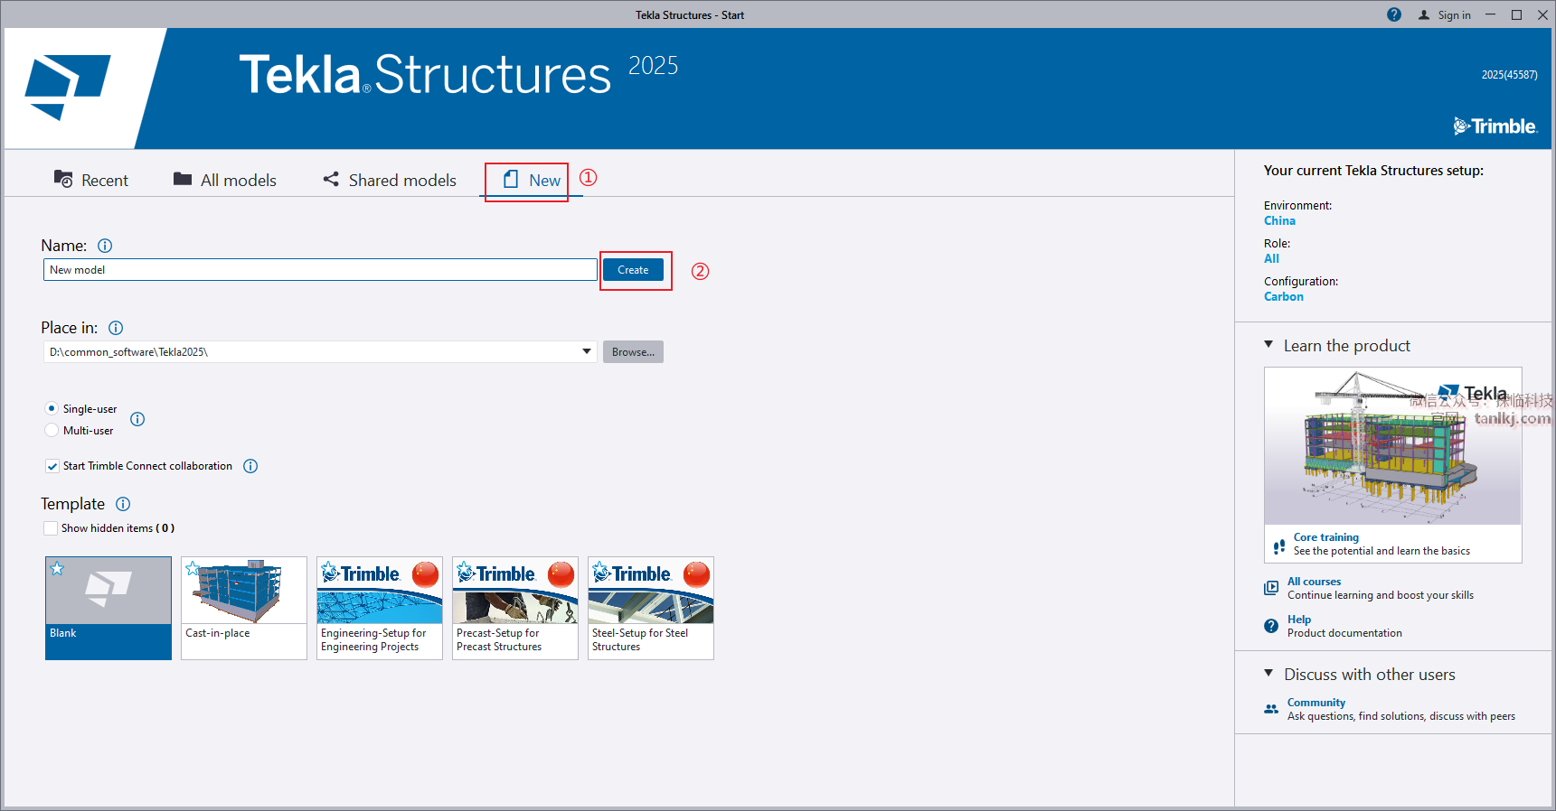Select the Blank template thumbnail
1556x811 pixels.
pos(108,608)
